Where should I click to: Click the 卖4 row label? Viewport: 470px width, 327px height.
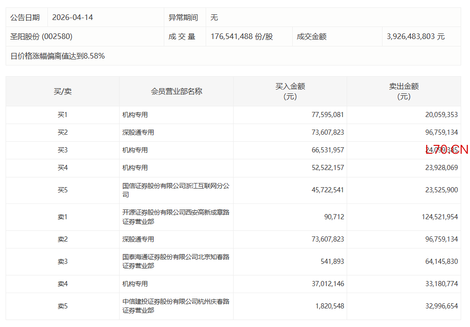(x=62, y=284)
